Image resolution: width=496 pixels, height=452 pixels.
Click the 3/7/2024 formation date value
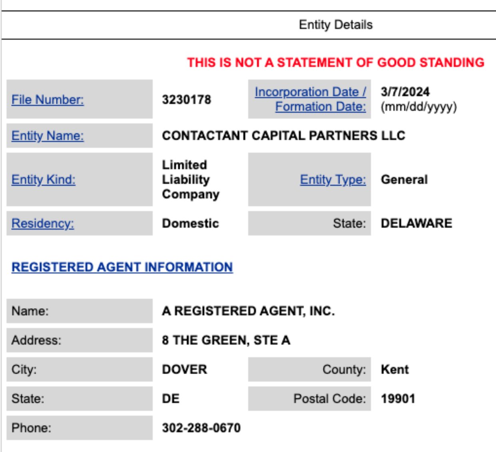click(x=405, y=92)
